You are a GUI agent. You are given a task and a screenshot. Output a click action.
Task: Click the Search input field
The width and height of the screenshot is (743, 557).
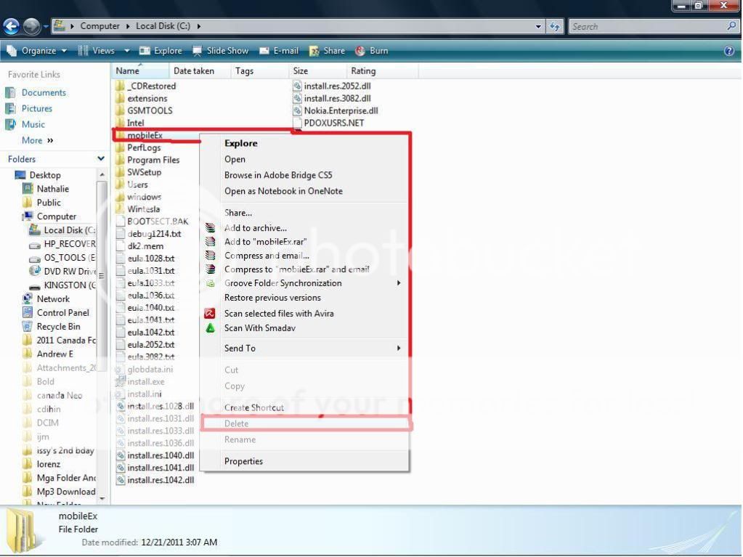(647, 27)
